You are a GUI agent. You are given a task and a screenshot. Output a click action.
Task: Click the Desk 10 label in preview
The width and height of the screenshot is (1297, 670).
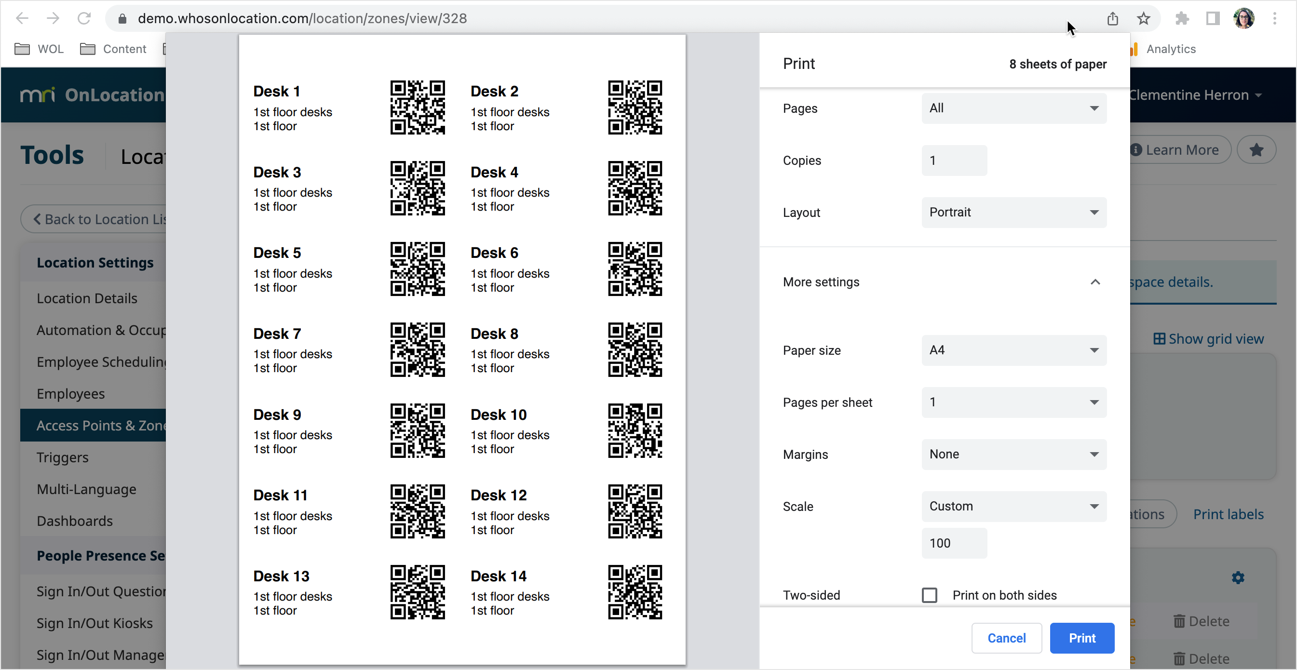(499, 414)
